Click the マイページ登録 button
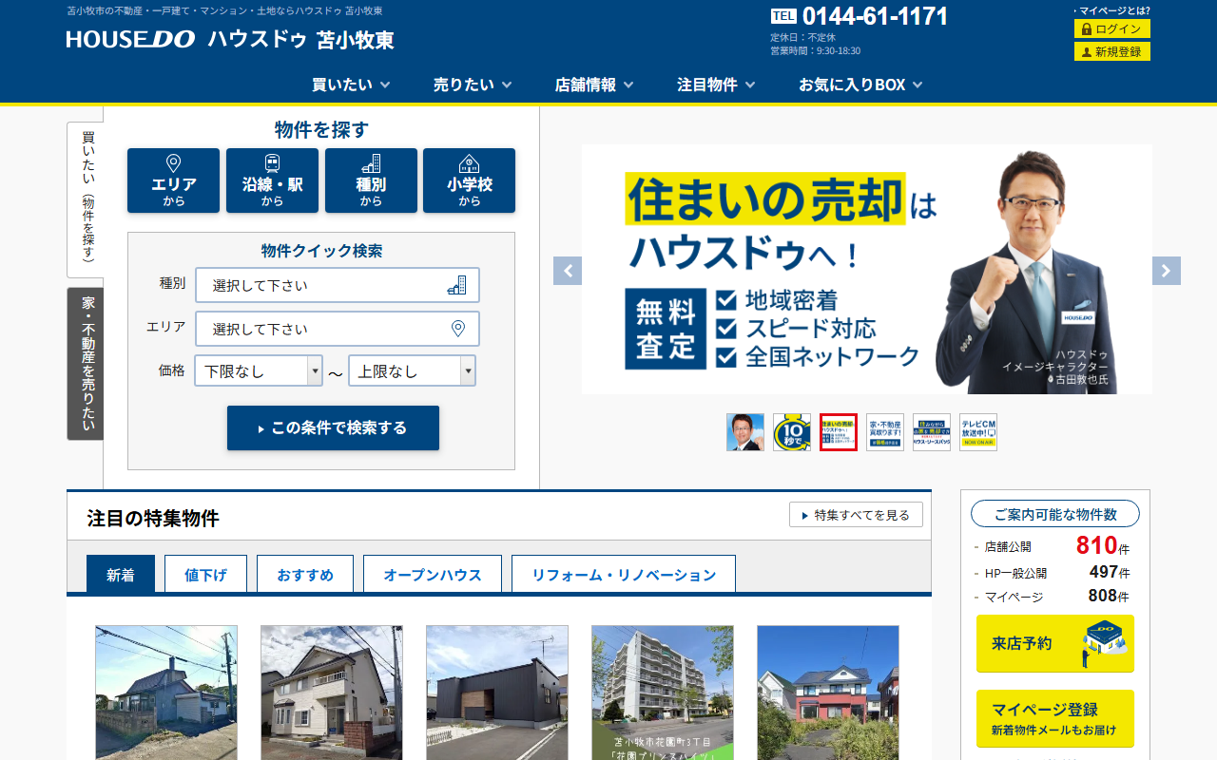Screen dimensions: 1217x760 coord(1055,719)
